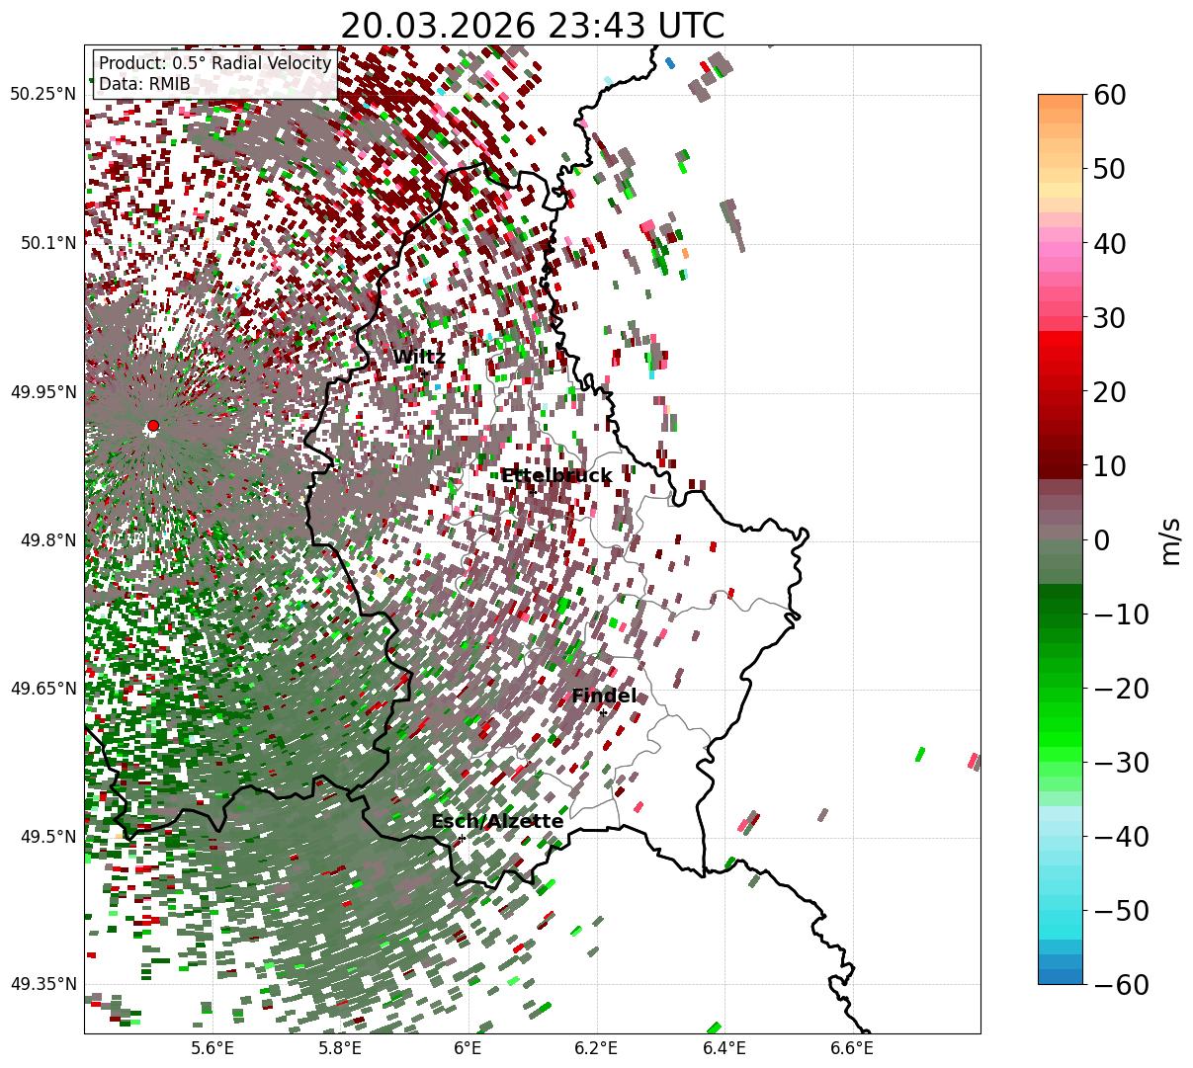Image resolution: width=1193 pixels, height=1068 pixels.
Task: Click the colorbar label −10
Action: click(1121, 614)
